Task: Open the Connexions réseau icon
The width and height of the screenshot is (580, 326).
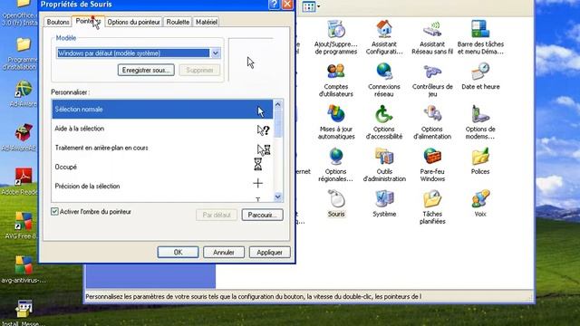Action: (x=384, y=80)
